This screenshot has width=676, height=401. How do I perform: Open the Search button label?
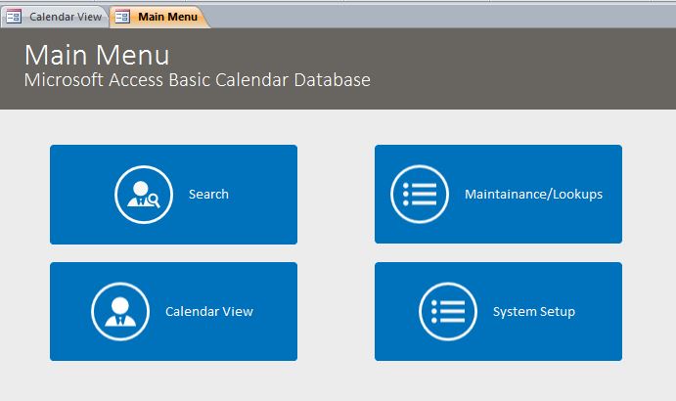[x=208, y=194]
